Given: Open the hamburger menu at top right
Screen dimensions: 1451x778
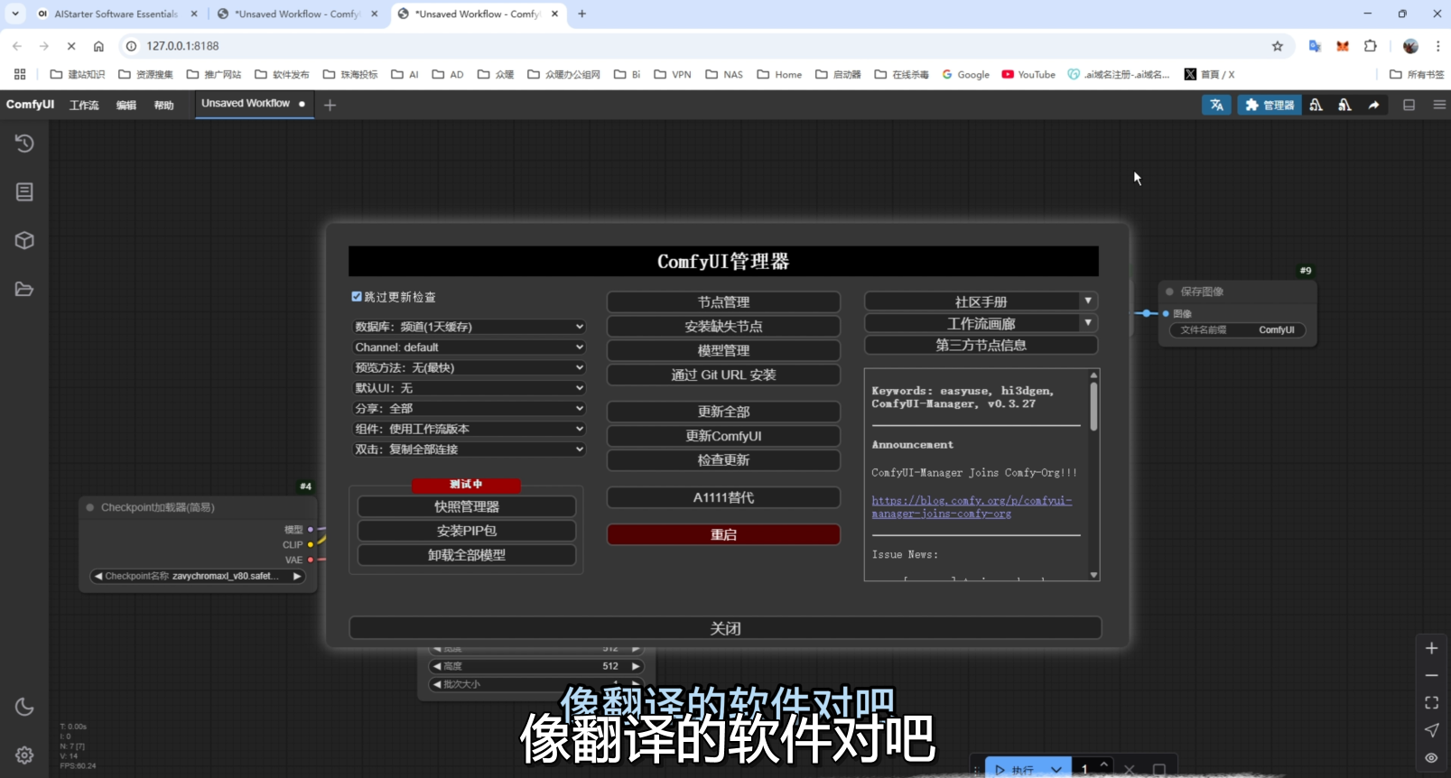Looking at the screenshot, I should click(1439, 105).
